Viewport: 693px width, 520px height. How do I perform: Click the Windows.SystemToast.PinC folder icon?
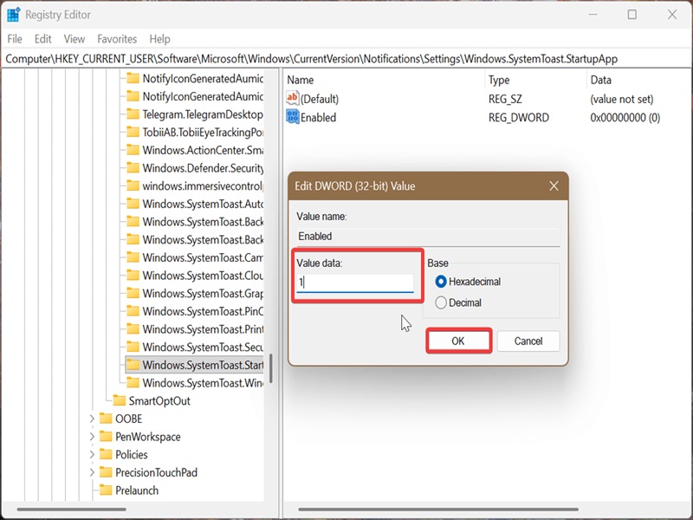coord(133,311)
